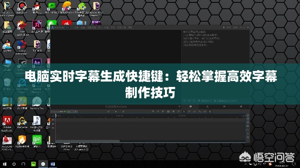Click the Word icon in the taskbar
The width and height of the screenshot is (300, 168).
coord(53,163)
